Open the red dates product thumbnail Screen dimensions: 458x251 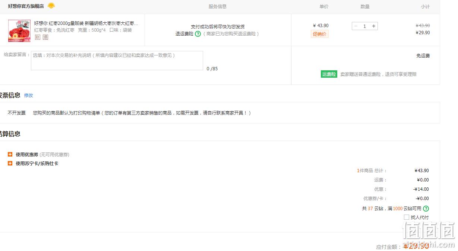pyautogui.click(x=19, y=31)
